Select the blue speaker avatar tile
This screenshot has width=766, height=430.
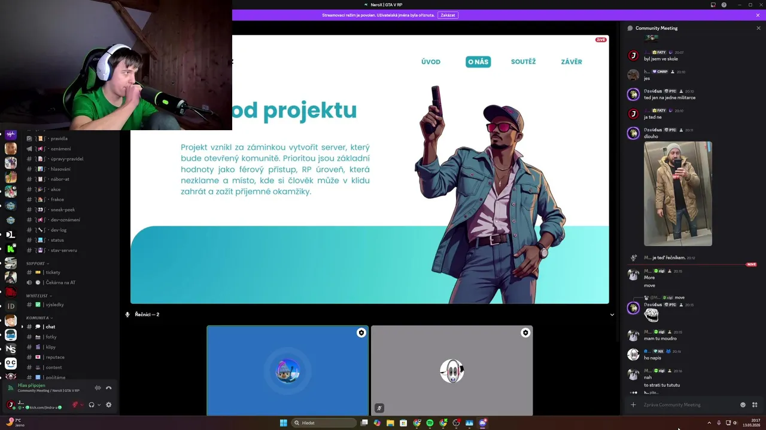tap(288, 370)
